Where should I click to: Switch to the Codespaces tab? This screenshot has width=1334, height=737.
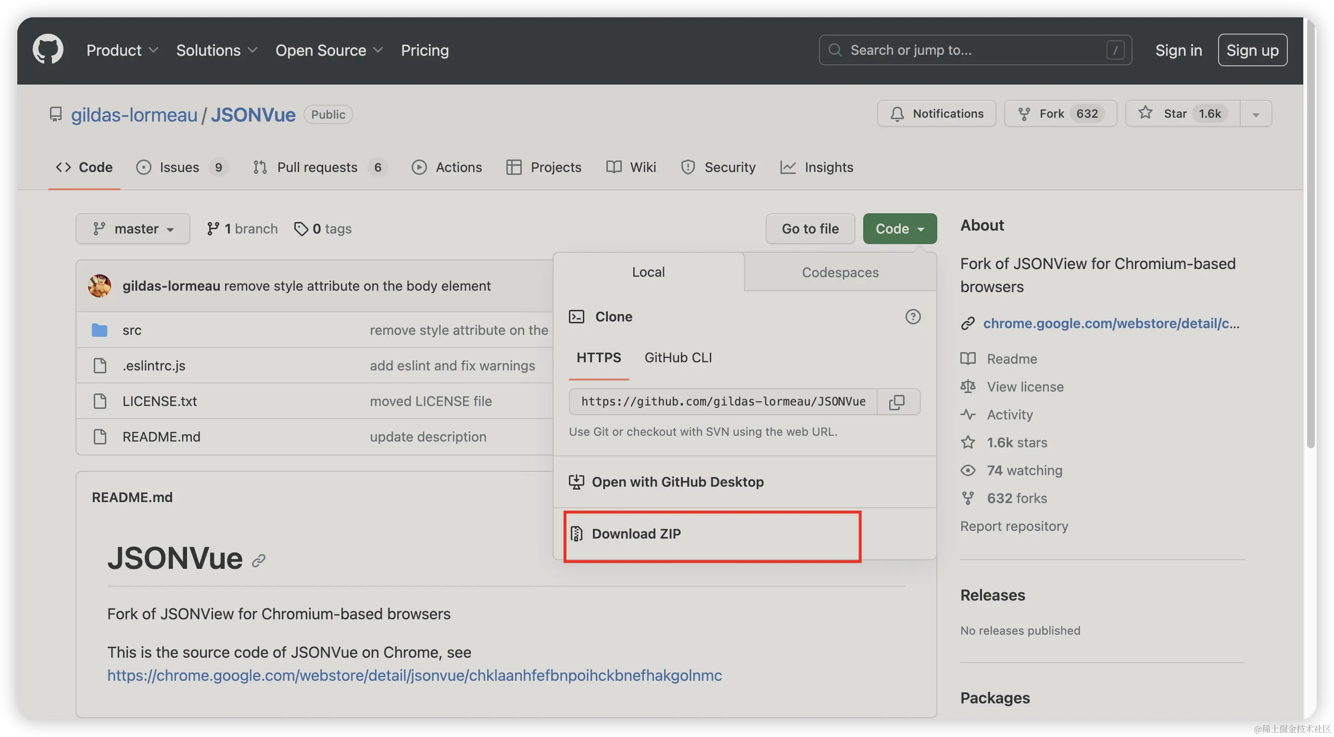point(840,272)
